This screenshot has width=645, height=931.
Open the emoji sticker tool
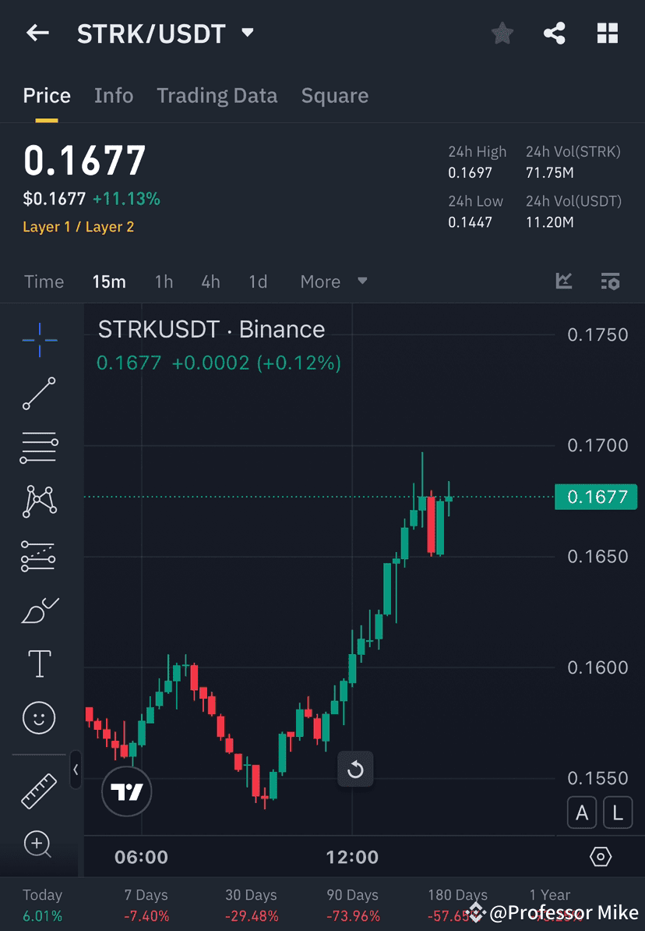click(39, 718)
